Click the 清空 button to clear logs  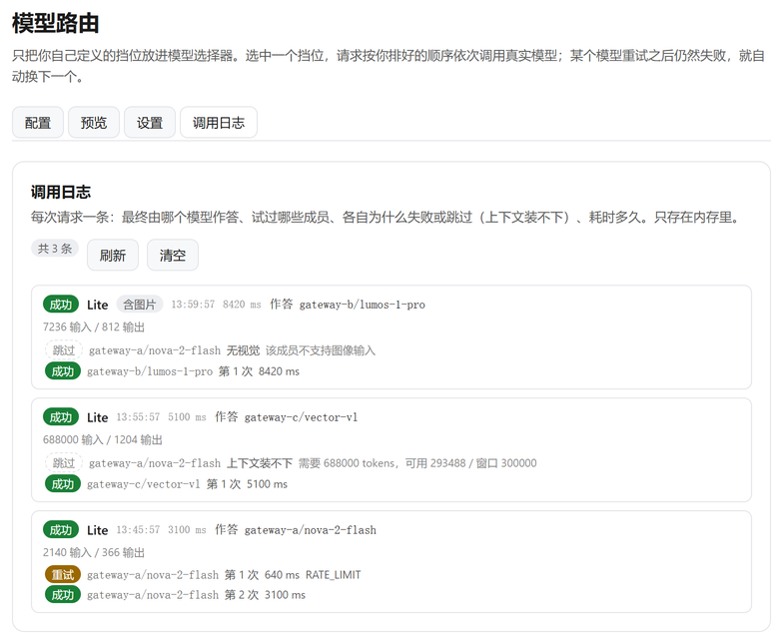173,256
